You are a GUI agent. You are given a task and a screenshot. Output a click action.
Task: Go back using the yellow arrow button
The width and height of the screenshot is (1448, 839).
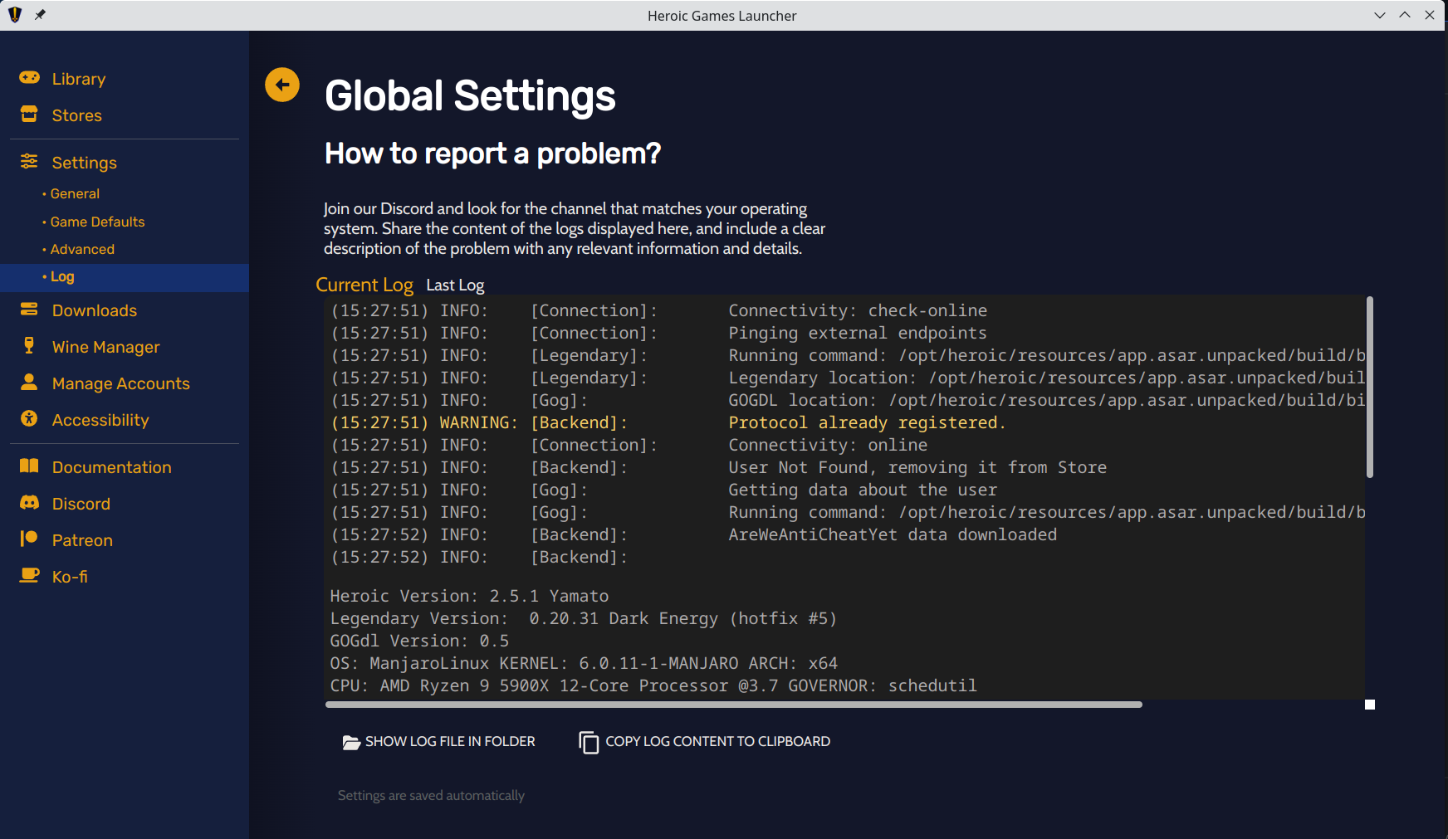(282, 85)
